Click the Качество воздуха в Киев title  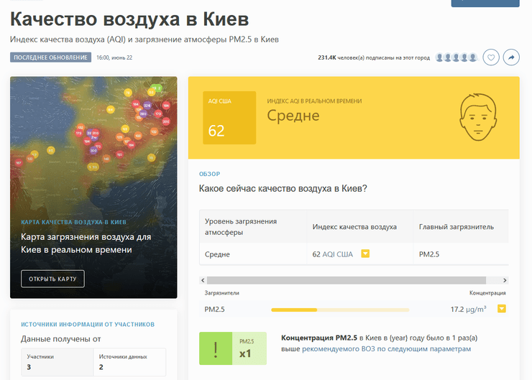pyautogui.click(x=129, y=19)
